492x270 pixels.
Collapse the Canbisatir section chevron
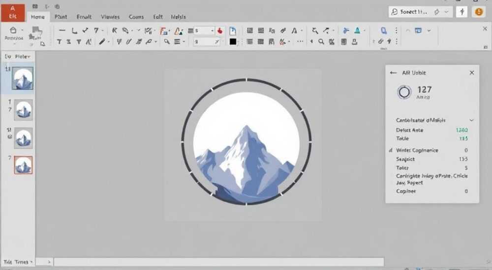(x=471, y=120)
